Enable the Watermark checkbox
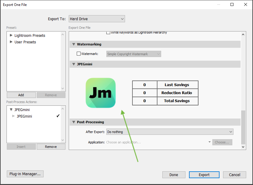This screenshot has width=253, height=185. point(79,54)
